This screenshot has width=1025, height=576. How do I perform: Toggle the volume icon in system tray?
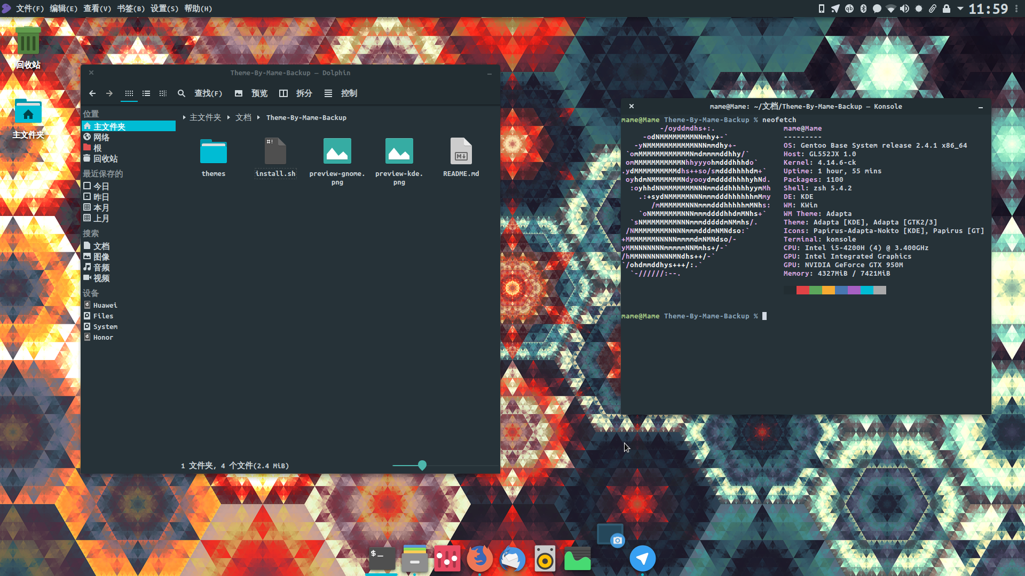coord(904,9)
